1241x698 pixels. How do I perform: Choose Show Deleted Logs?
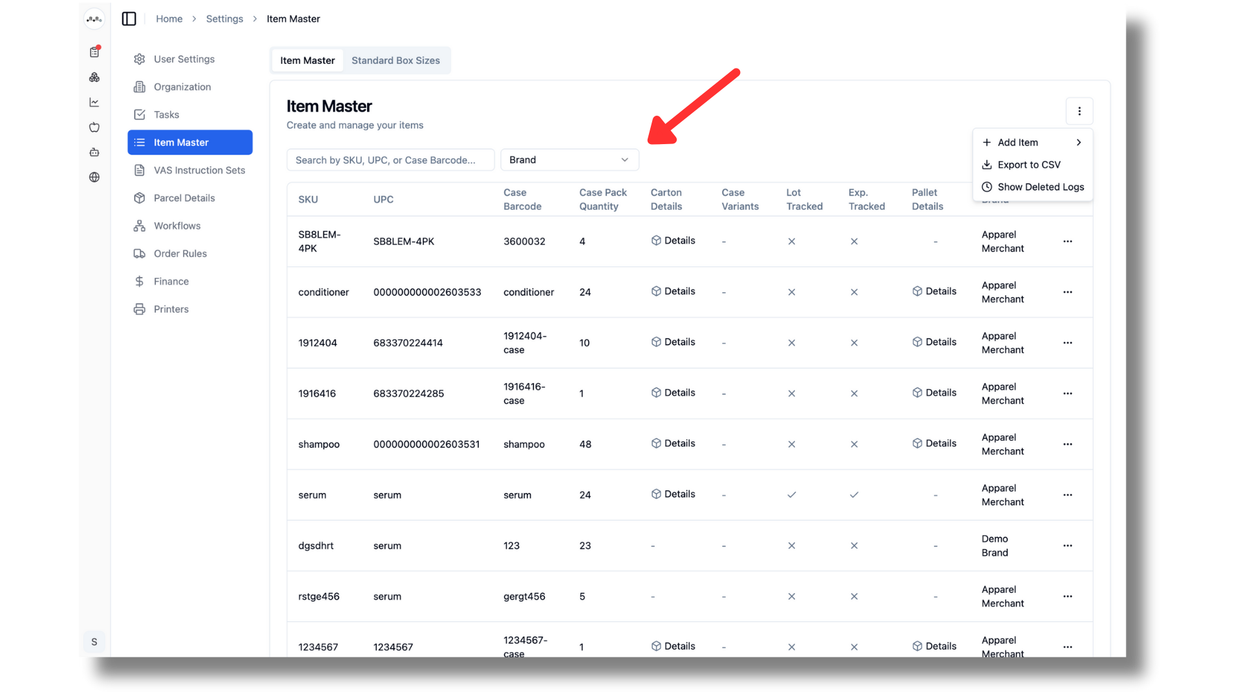pyautogui.click(x=1032, y=187)
